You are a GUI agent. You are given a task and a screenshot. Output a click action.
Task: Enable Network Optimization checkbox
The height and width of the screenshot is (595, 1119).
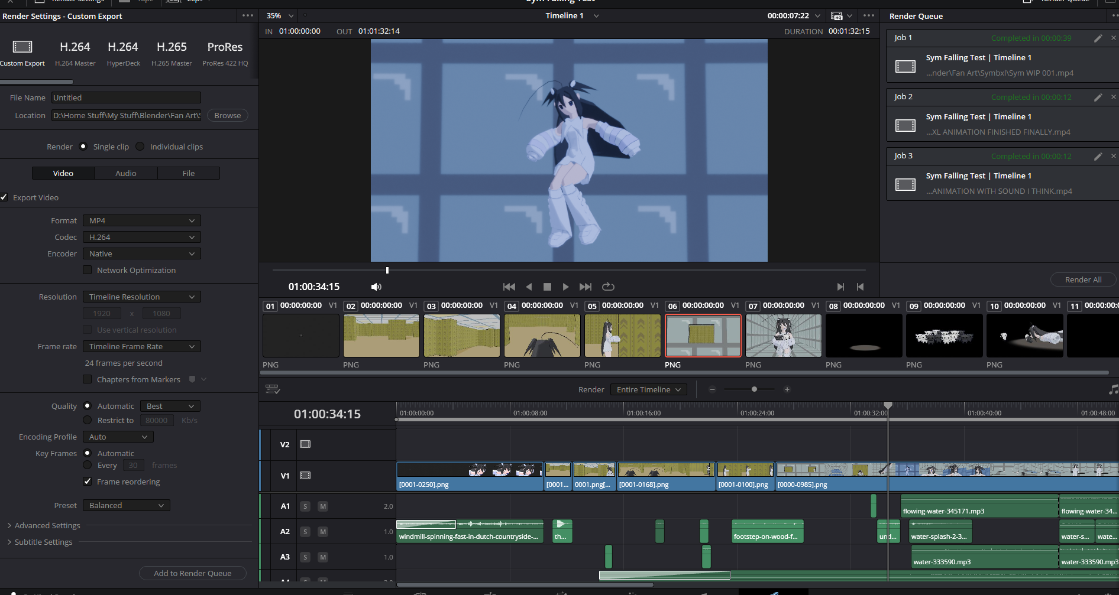(88, 270)
